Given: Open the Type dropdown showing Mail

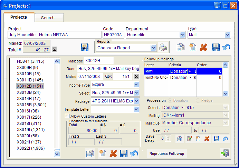Looking at the screenshot, I should (227, 35).
